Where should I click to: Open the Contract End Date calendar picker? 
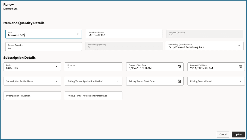click(x=240, y=67)
